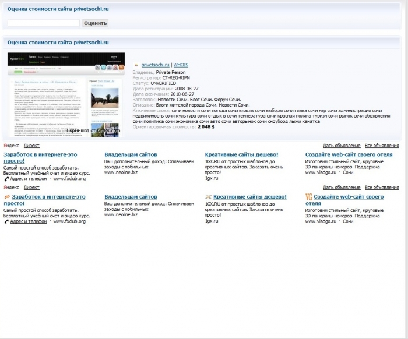Open the privetsochi.ru link
The height and width of the screenshot is (339, 408).
(x=155, y=65)
